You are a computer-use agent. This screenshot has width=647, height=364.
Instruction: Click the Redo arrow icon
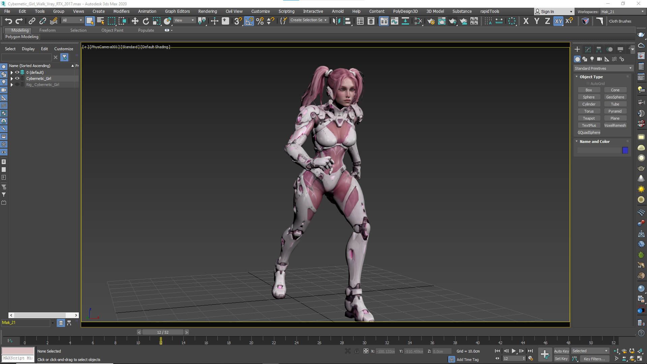[19, 21]
